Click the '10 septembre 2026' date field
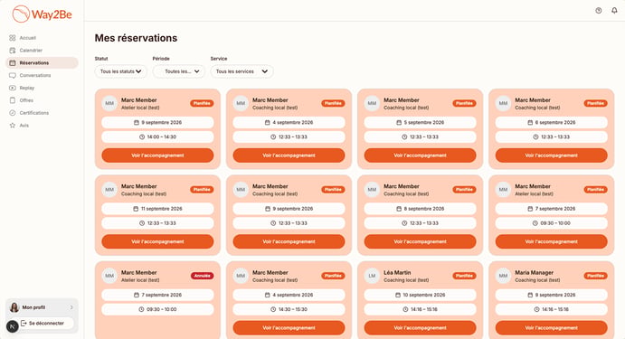The height and width of the screenshot is (339, 625). 420,295
